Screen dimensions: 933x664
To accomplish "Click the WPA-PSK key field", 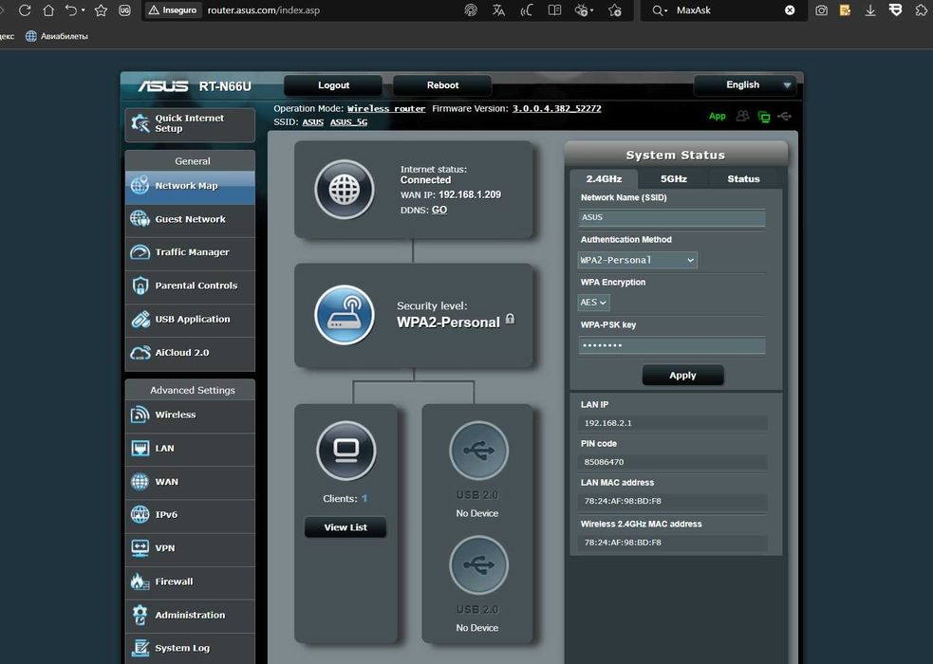I will [671, 345].
